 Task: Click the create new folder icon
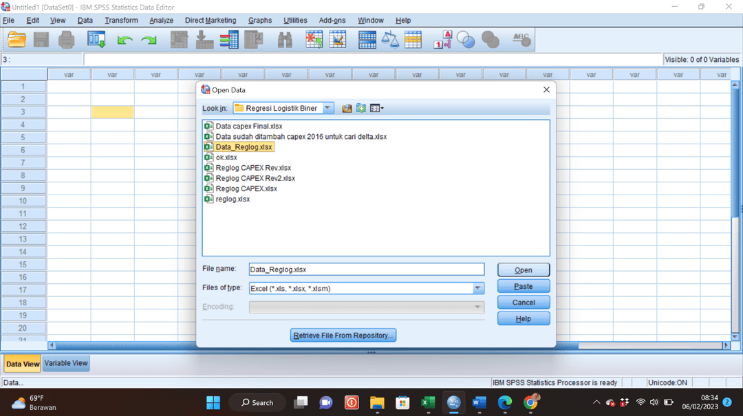[x=361, y=109]
